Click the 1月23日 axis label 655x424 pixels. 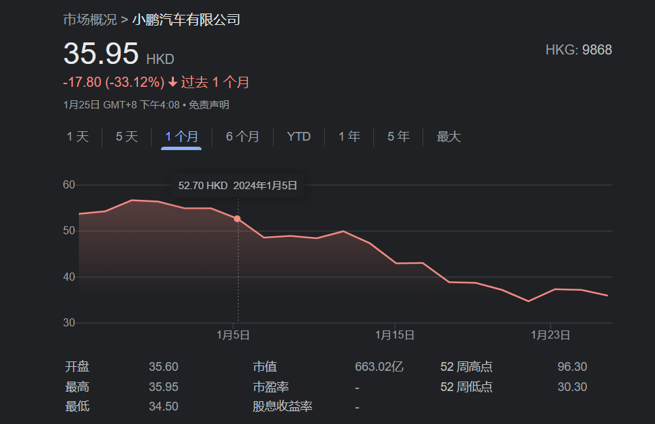coord(551,335)
